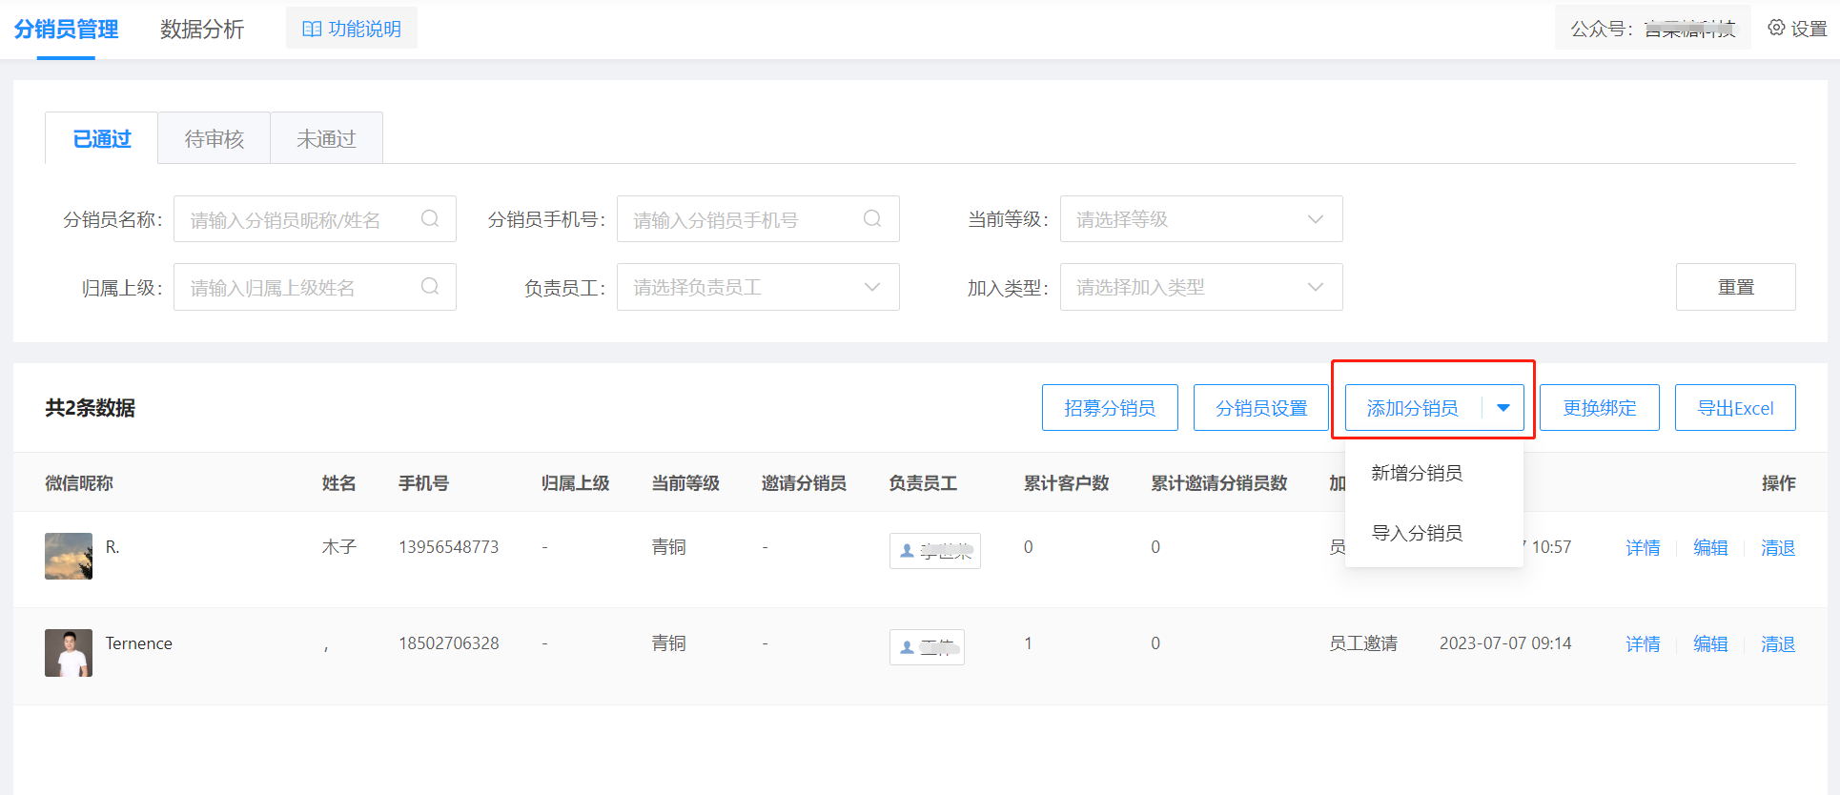This screenshot has height=795, width=1840.
Task: Select the 未通过 tab
Action: click(326, 139)
